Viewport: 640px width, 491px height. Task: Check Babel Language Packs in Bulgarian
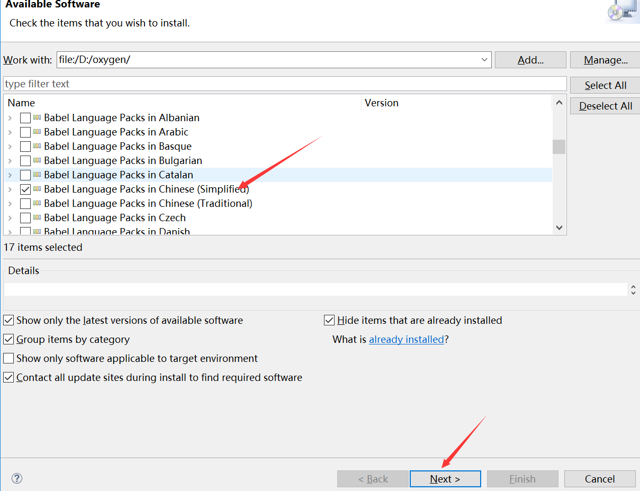(x=25, y=161)
